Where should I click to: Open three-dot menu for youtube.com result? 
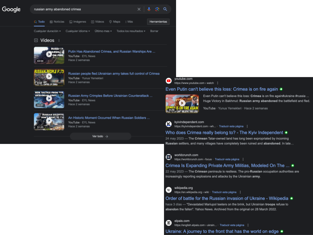point(218,83)
